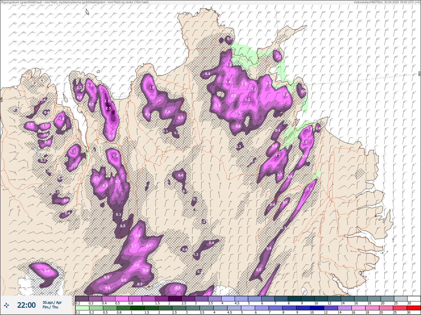Click the 22:00 forecast time display
Screen dimensions: 421x315
pos(26,305)
